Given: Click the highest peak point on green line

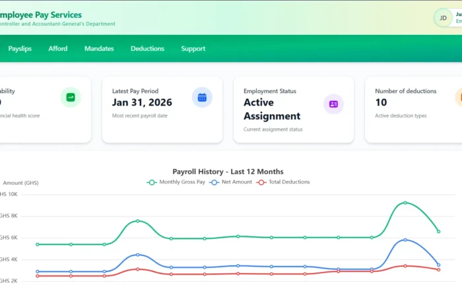Looking at the screenshot, I should point(405,203).
